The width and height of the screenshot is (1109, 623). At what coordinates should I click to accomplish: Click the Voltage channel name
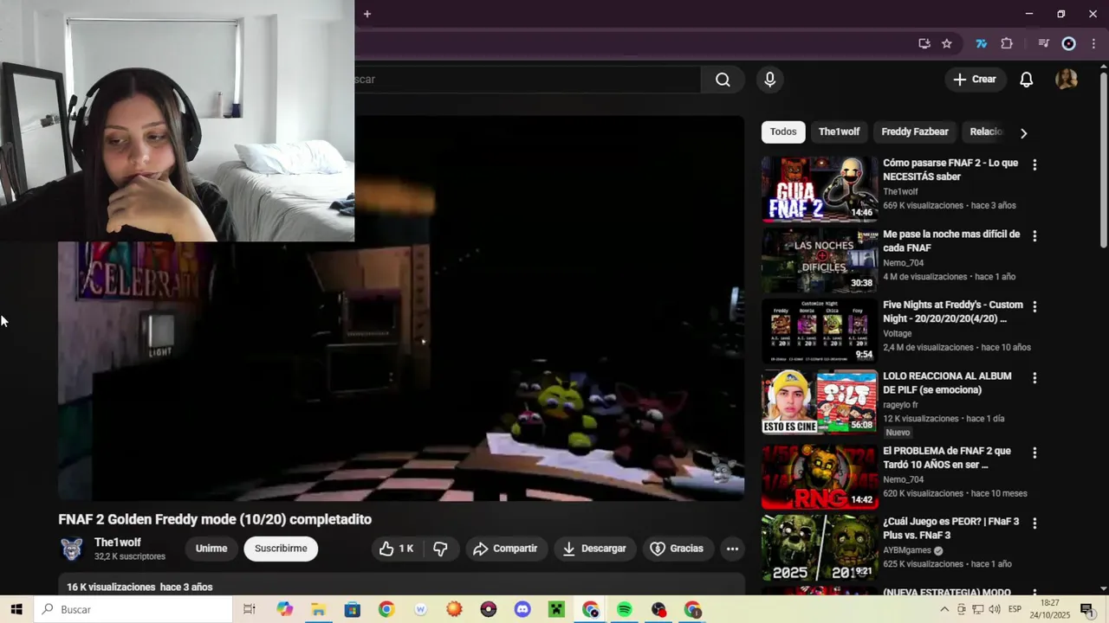pos(898,334)
